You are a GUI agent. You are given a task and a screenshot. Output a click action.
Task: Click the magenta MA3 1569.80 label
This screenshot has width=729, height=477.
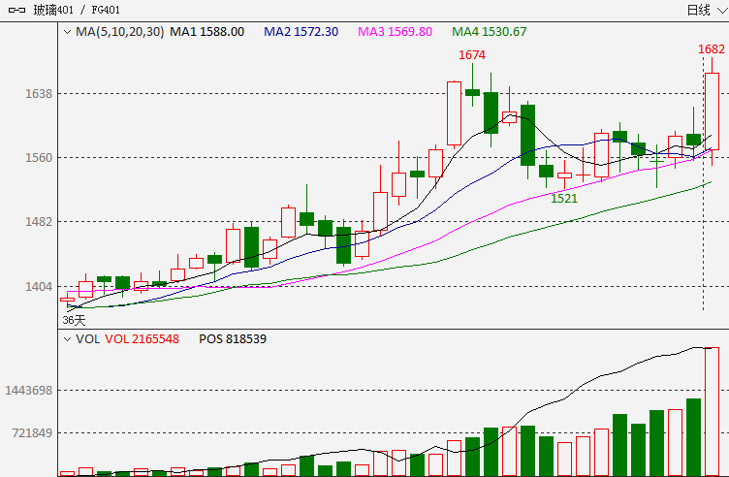(x=395, y=32)
